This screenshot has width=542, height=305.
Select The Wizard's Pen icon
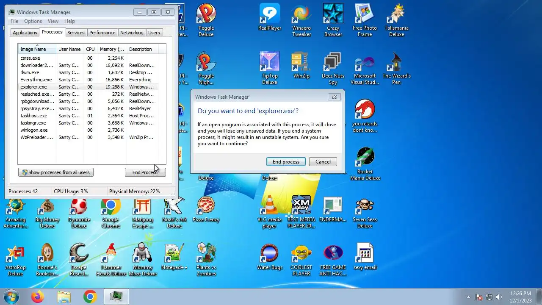[x=396, y=68]
